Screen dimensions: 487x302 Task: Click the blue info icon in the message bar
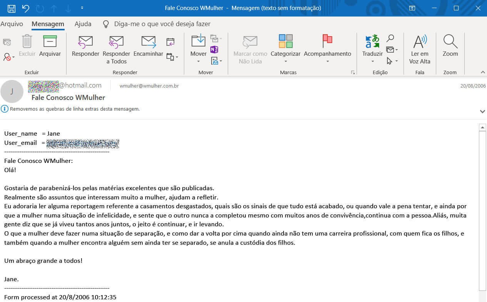tap(5, 109)
